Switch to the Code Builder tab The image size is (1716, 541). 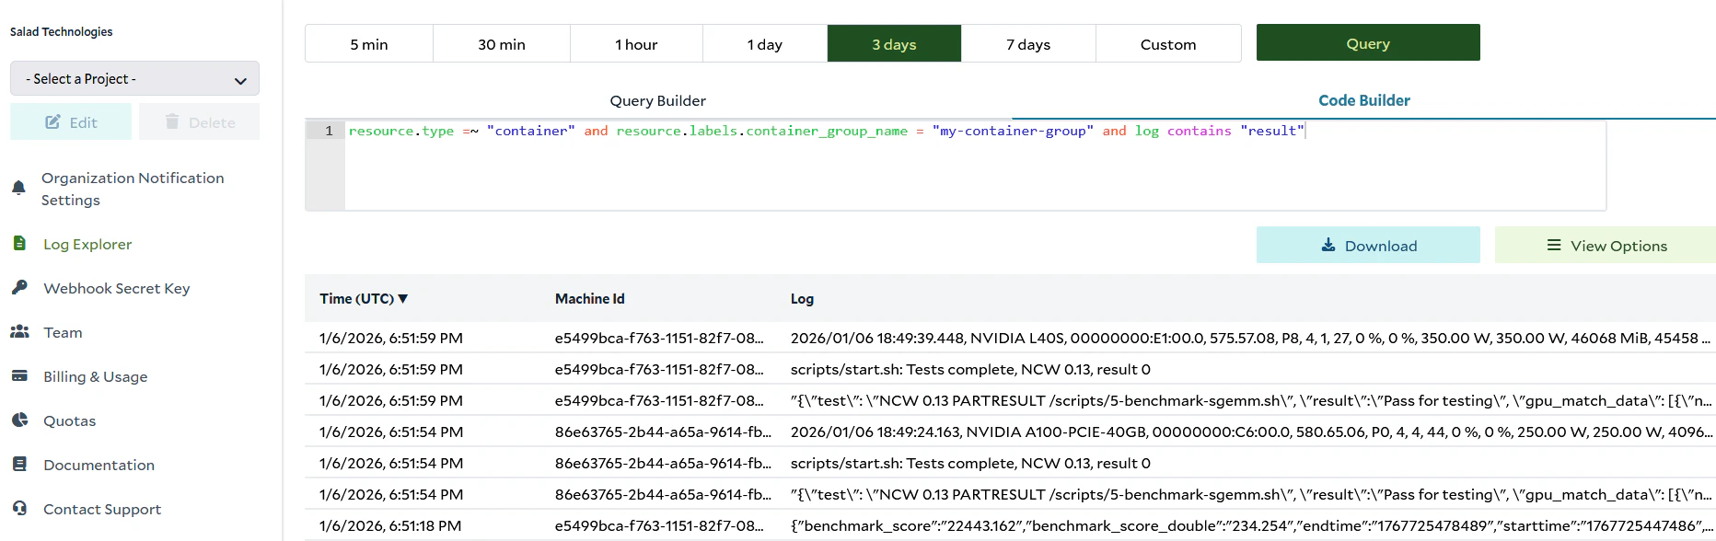1364,100
